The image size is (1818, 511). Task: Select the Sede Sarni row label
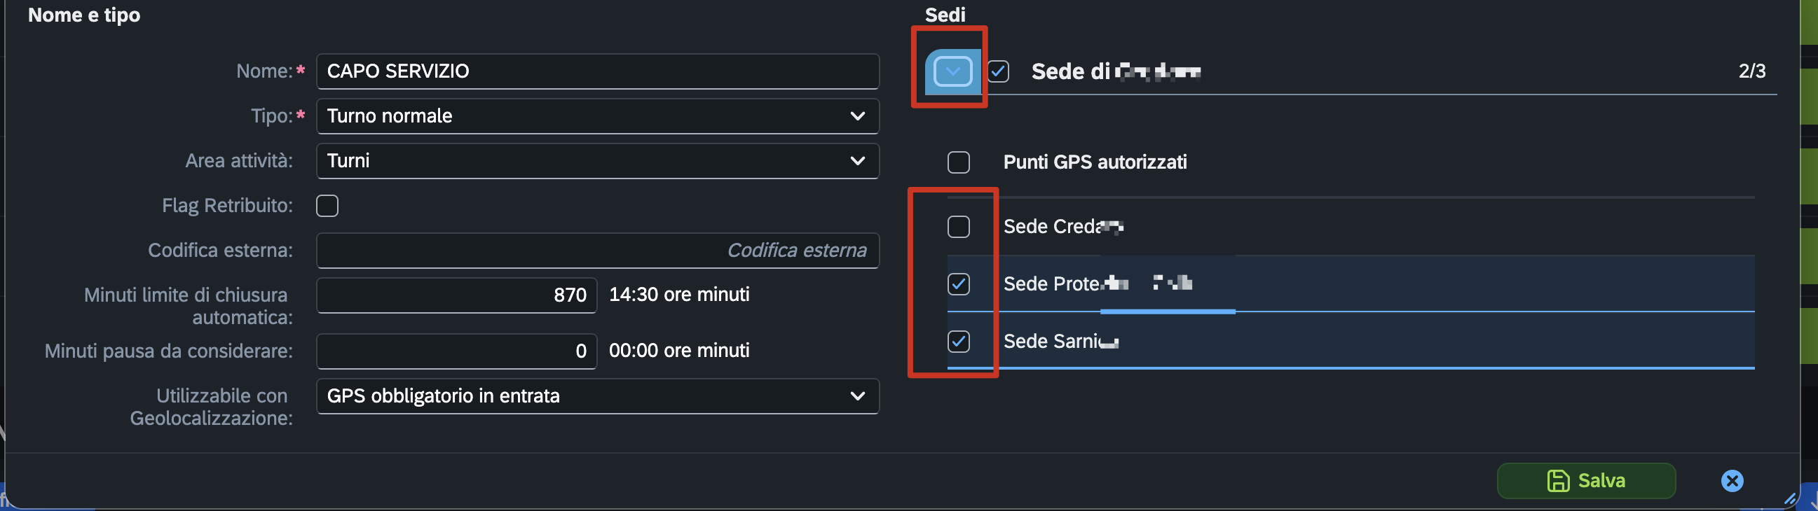click(1061, 341)
